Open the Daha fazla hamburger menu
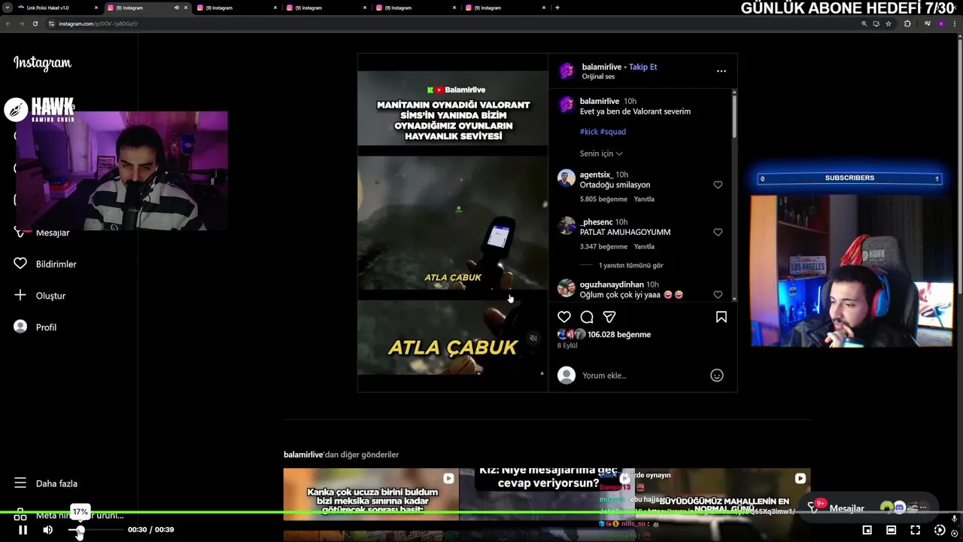 (20, 483)
